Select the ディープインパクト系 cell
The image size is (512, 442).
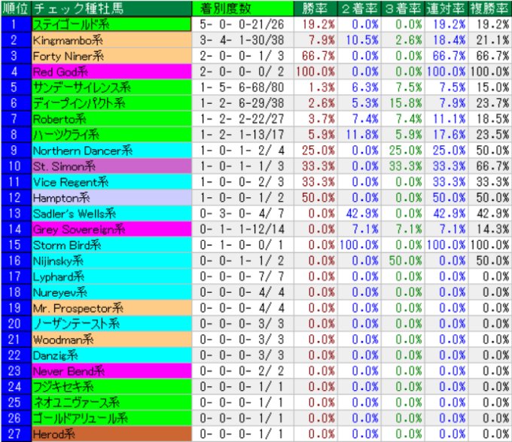click(111, 103)
